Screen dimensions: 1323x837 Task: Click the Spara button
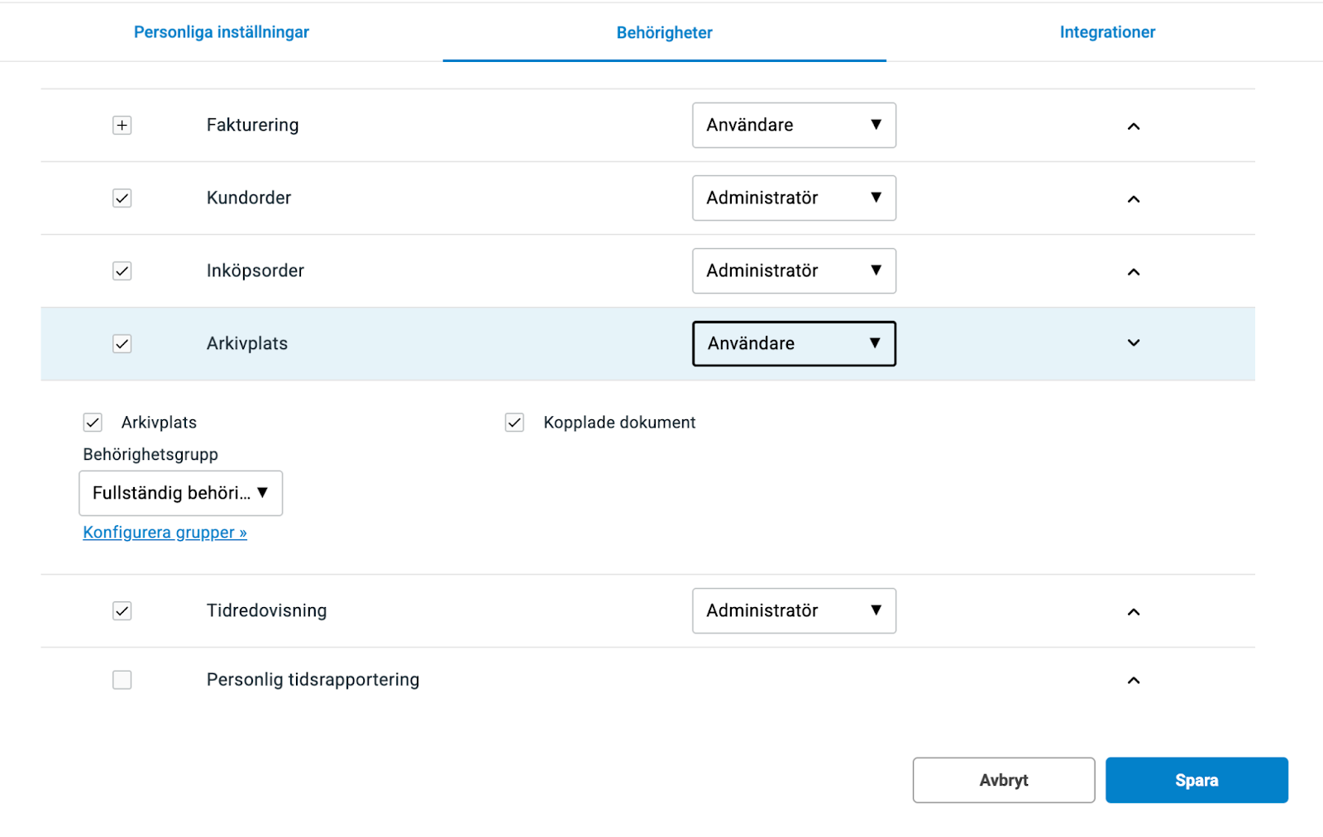(1196, 780)
